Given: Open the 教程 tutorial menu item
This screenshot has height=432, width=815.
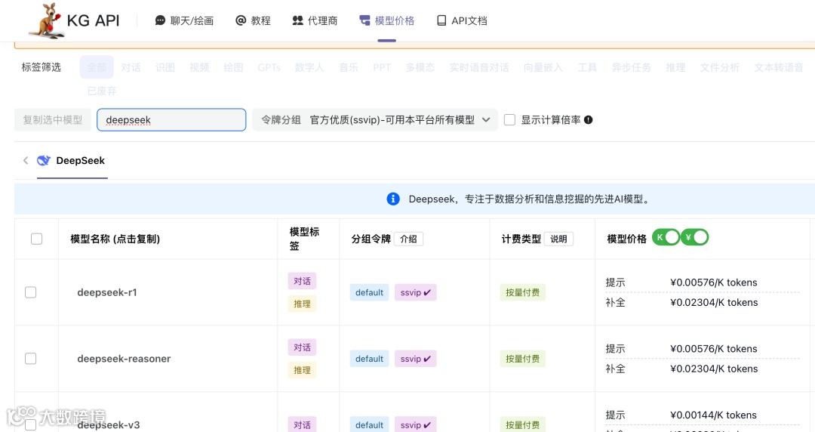Looking at the screenshot, I should 253,21.
